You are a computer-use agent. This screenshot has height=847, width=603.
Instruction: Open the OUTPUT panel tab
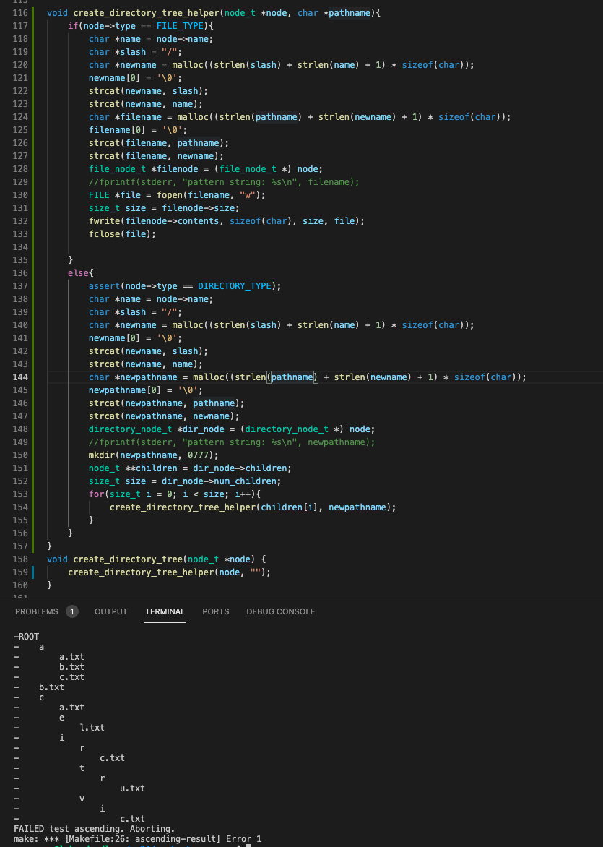[x=110, y=611]
